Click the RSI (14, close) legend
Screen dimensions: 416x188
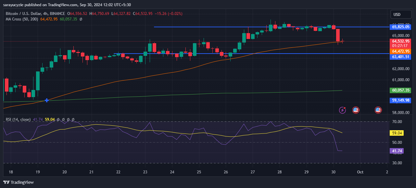click(18, 119)
